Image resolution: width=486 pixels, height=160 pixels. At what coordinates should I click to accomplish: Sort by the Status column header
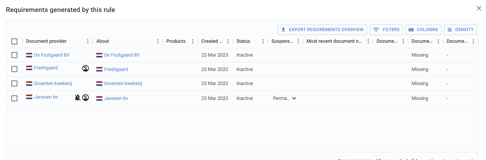click(x=243, y=41)
